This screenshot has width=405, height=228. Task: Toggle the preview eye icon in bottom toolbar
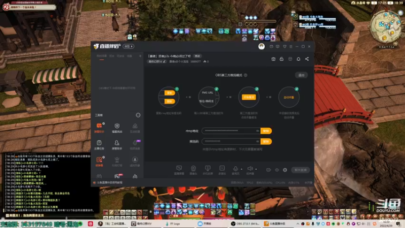point(277,170)
